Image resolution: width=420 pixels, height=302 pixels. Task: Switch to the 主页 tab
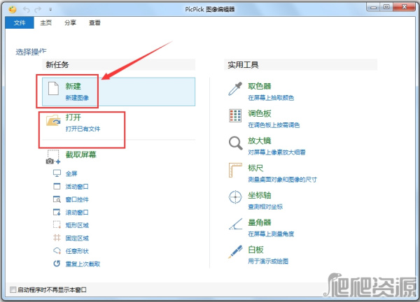pyautogui.click(x=45, y=23)
